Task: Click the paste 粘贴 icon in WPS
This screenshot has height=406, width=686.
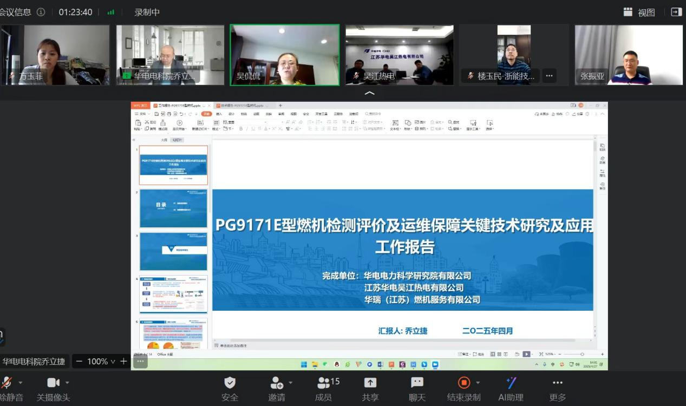Action: pos(138,123)
